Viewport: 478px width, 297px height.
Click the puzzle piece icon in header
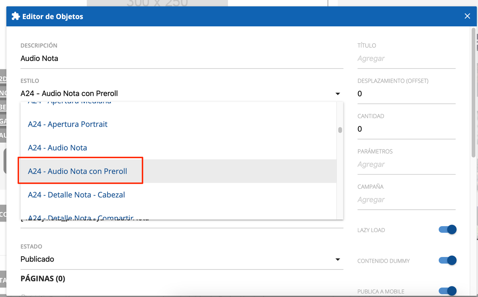16,16
